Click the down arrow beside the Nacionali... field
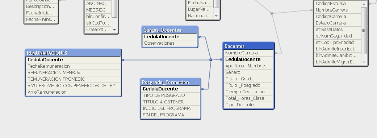This screenshot has height=138, width=377. [x=216, y=16]
